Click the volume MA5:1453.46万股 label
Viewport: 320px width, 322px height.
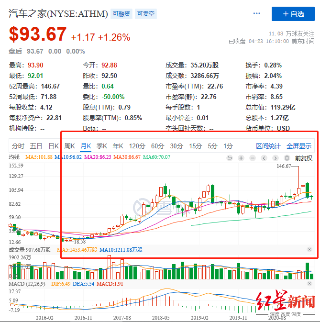click(77, 250)
